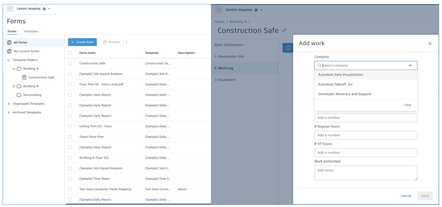
Task: Click the Work performed notes field
Action: pyautogui.click(x=365, y=173)
